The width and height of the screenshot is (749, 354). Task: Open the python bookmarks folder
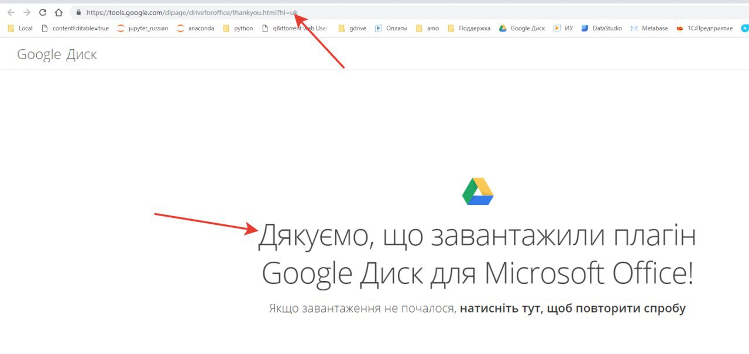pos(238,28)
